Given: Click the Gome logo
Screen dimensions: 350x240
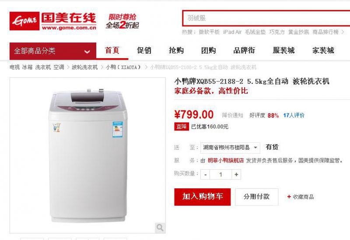Looking at the screenshot, I should [x=53, y=21].
